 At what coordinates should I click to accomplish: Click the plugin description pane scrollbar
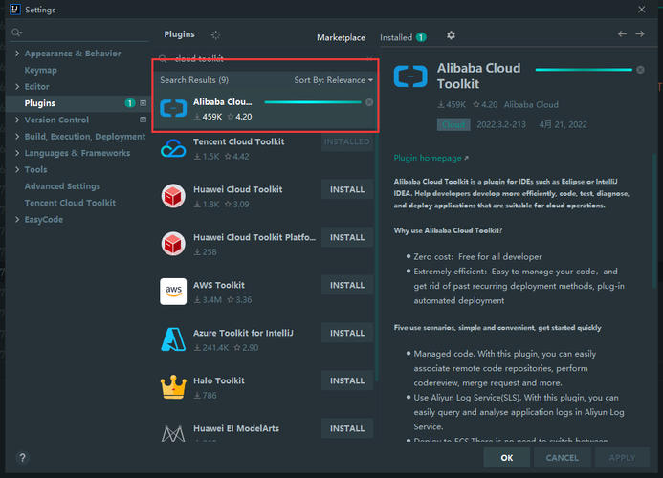(x=654, y=220)
